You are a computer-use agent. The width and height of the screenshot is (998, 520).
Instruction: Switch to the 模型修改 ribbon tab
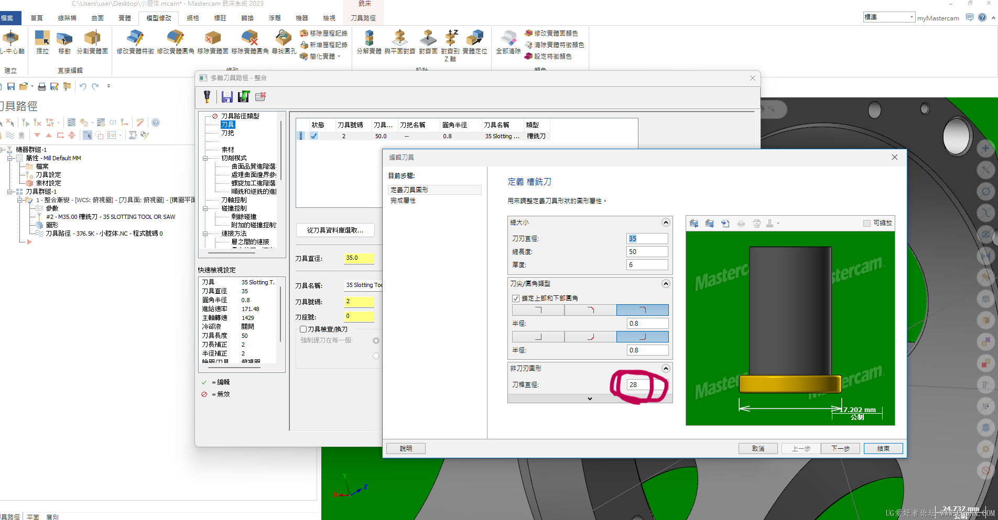(x=159, y=18)
